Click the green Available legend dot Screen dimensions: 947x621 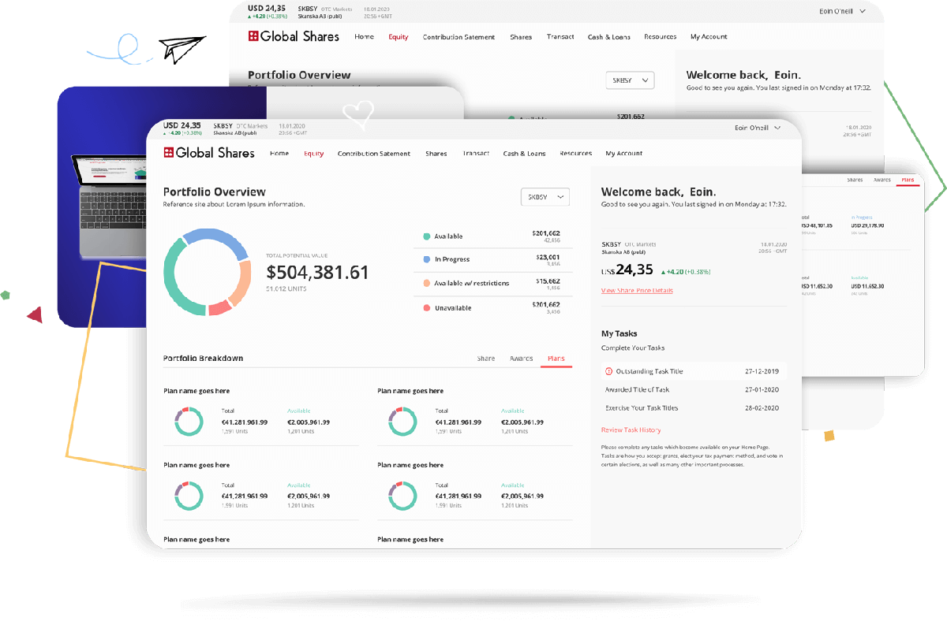pos(426,236)
